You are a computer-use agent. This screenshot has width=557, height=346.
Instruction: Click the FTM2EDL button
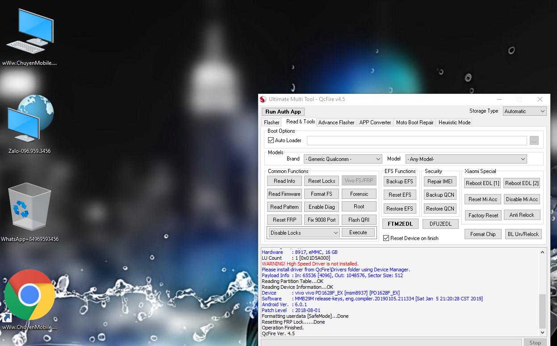coord(400,224)
